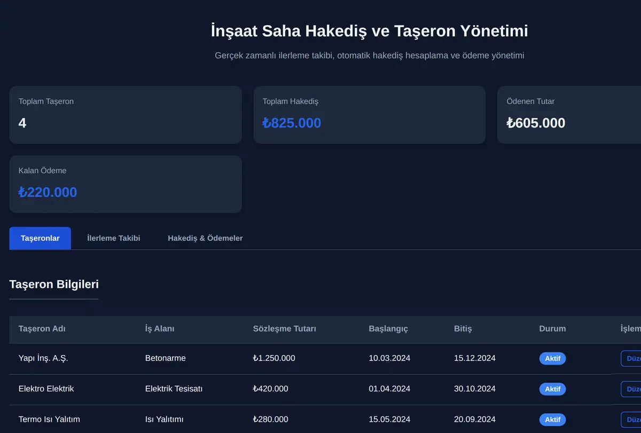Click the ₺605.000 paid amount
This screenshot has width=641, height=433.
tap(536, 123)
